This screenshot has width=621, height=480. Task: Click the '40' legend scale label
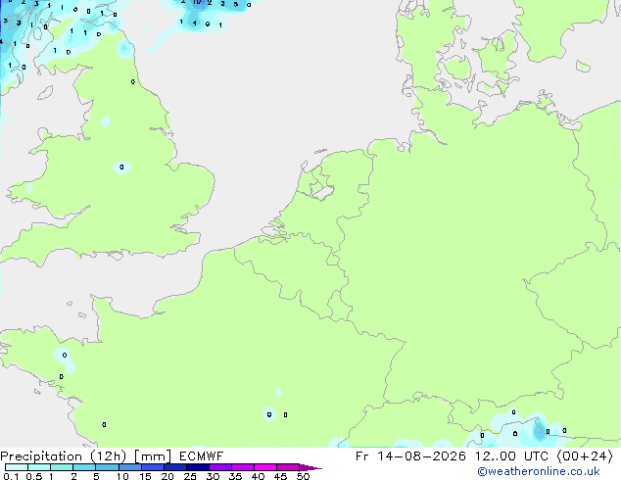point(259,476)
